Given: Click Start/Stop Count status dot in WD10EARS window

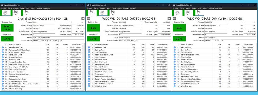Looking at the screenshot, I should click(x=175, y=52).
